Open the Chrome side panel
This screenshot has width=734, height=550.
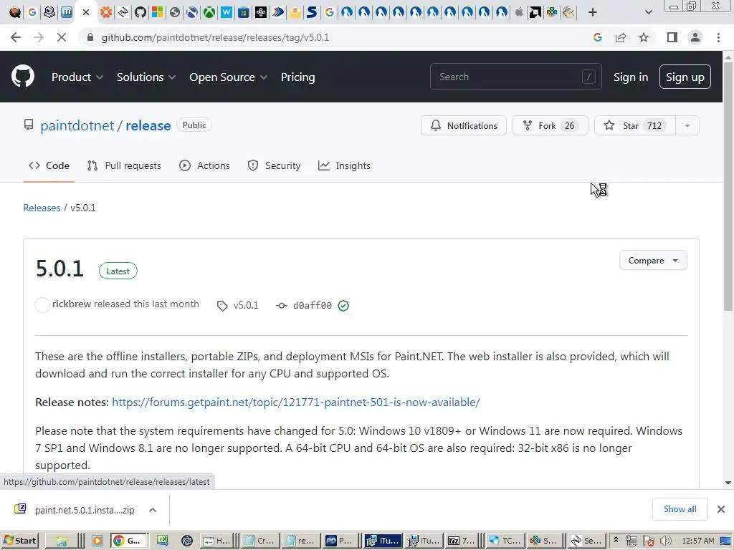tap(672, 37)
